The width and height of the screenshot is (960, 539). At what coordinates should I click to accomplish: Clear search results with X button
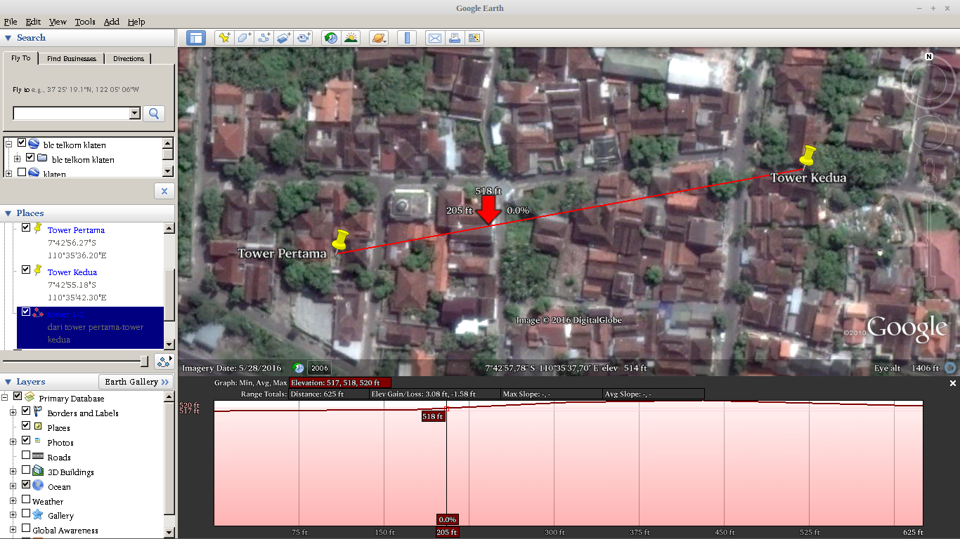point(164,191)
